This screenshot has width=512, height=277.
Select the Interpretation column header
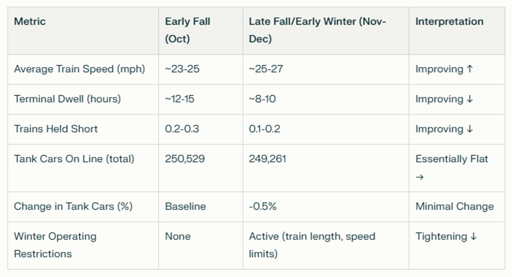[449, 21]
